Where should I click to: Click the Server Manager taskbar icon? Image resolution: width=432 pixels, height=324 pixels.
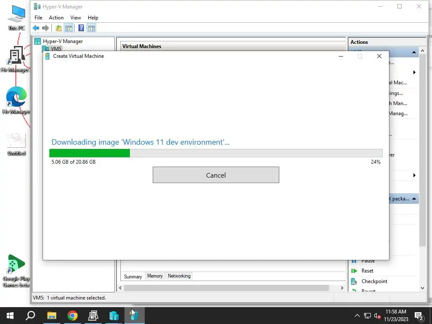(x=93, y=316)
